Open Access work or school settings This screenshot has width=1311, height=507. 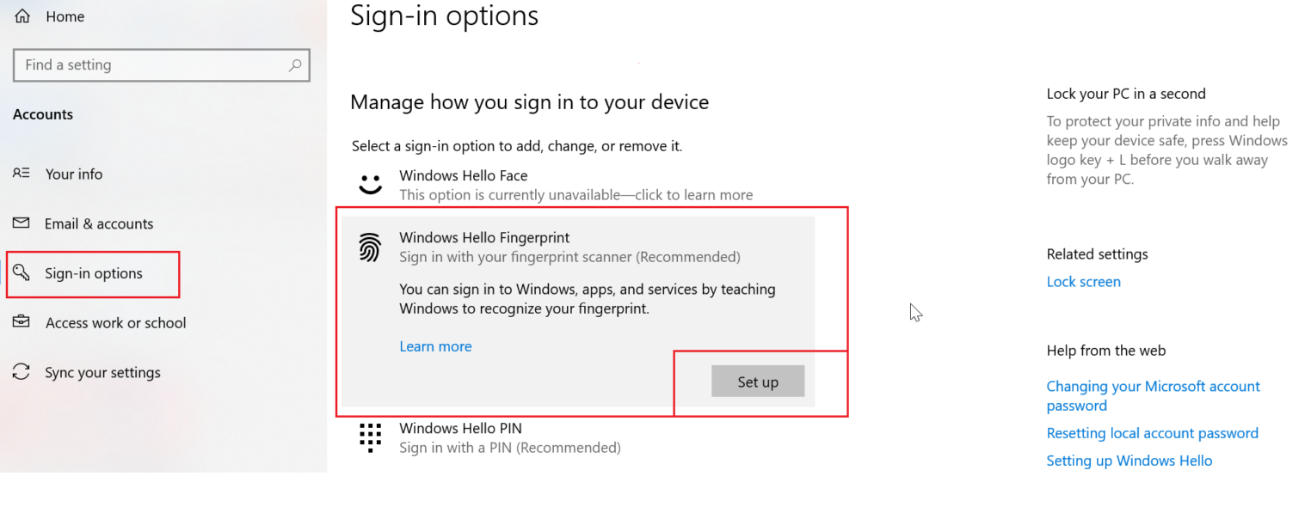pyautogui.click(x=115, y=322)
